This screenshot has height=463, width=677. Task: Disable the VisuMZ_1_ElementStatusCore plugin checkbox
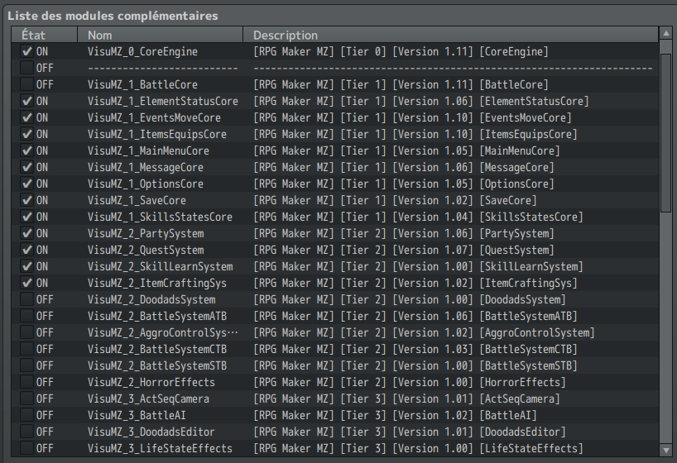27,102
